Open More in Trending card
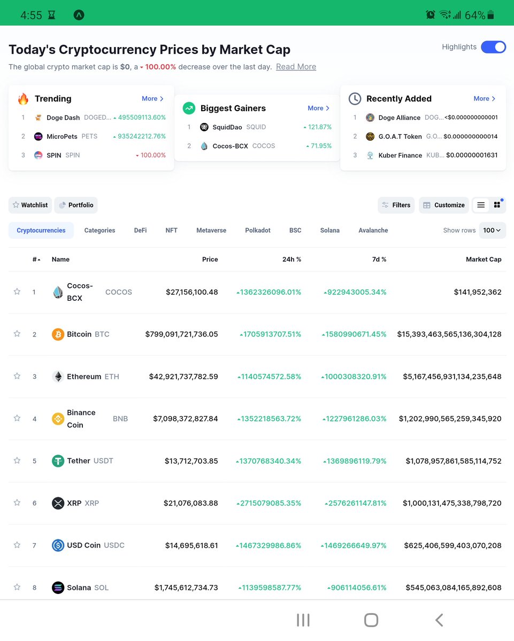This screenshot has height=641, width=514. pyautogui.click(x=152, y=99)
